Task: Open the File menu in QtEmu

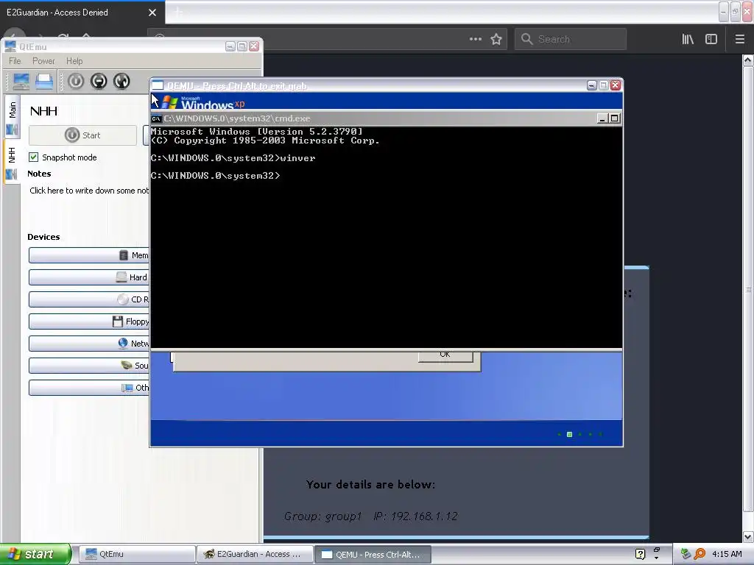Action: pos(15,61)
